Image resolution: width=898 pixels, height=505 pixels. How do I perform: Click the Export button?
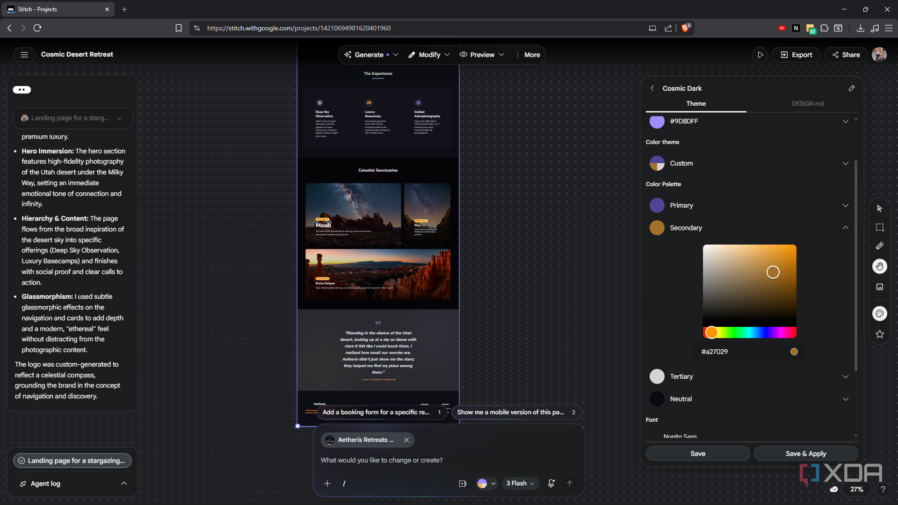tap(796, 55)
